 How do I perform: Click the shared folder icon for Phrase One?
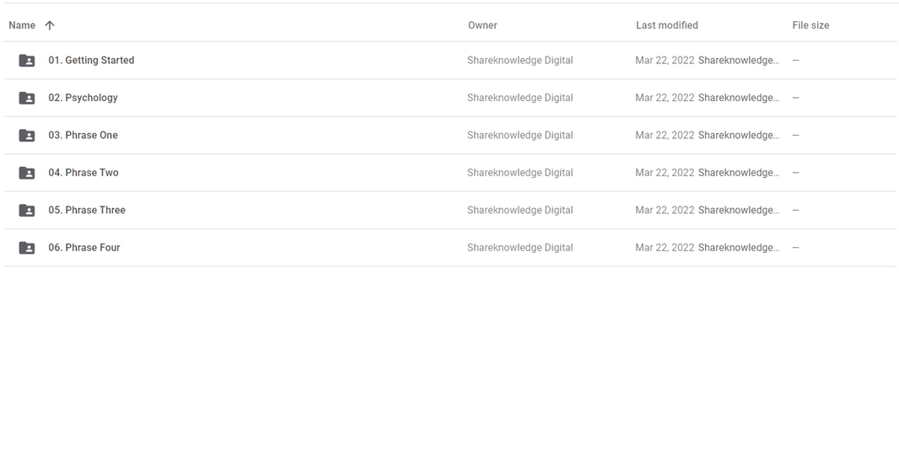pos(27,136)
